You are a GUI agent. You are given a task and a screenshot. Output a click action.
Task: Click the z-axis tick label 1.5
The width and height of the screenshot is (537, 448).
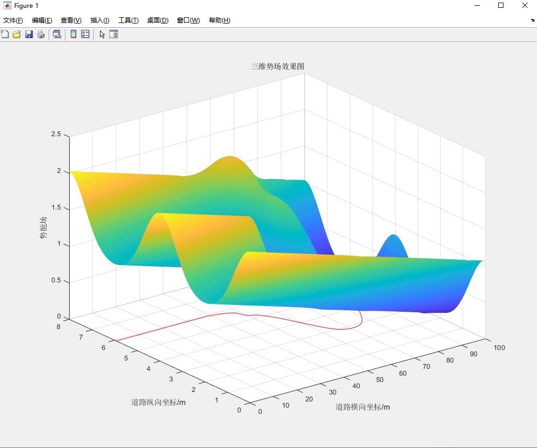coord(56,207)
